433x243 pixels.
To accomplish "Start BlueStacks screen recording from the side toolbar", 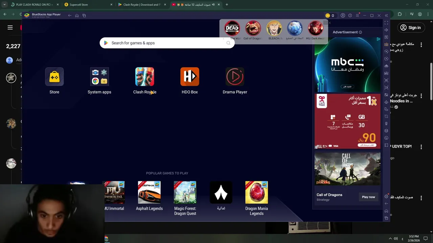I will (x=386, y=87).
